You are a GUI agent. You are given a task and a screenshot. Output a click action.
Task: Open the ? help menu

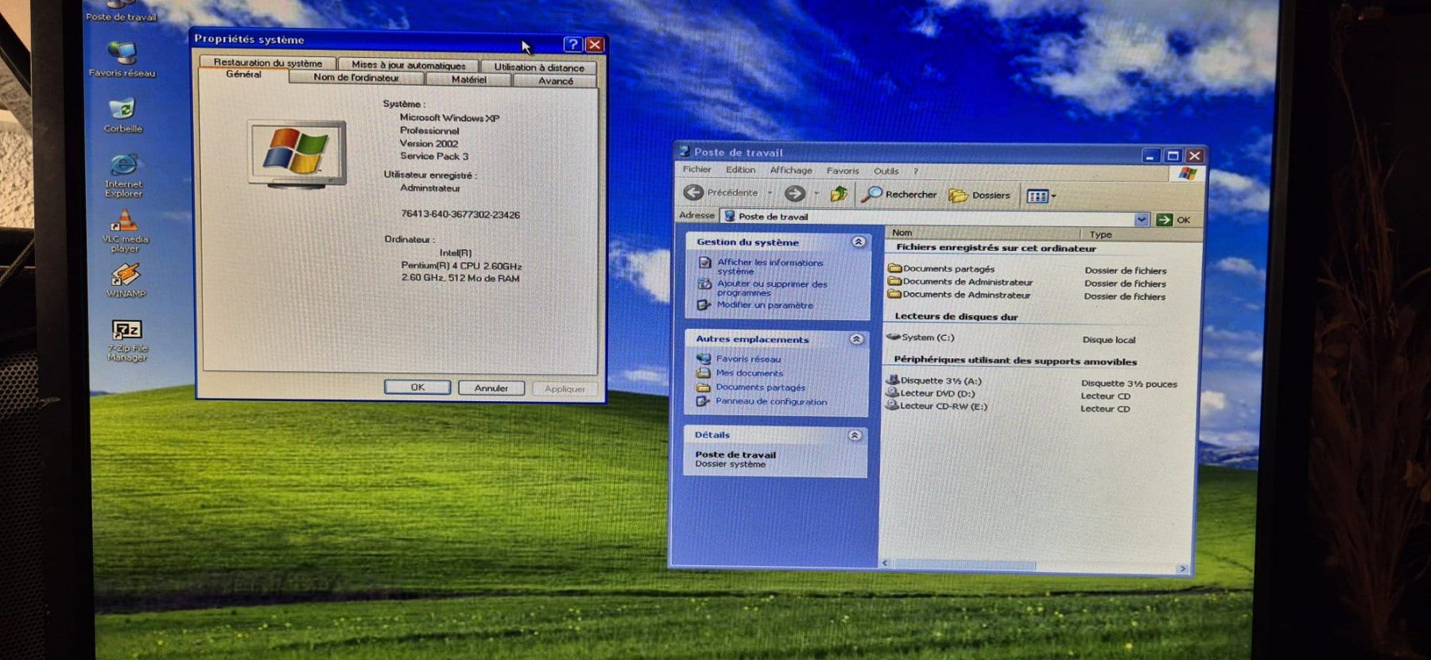916,171
